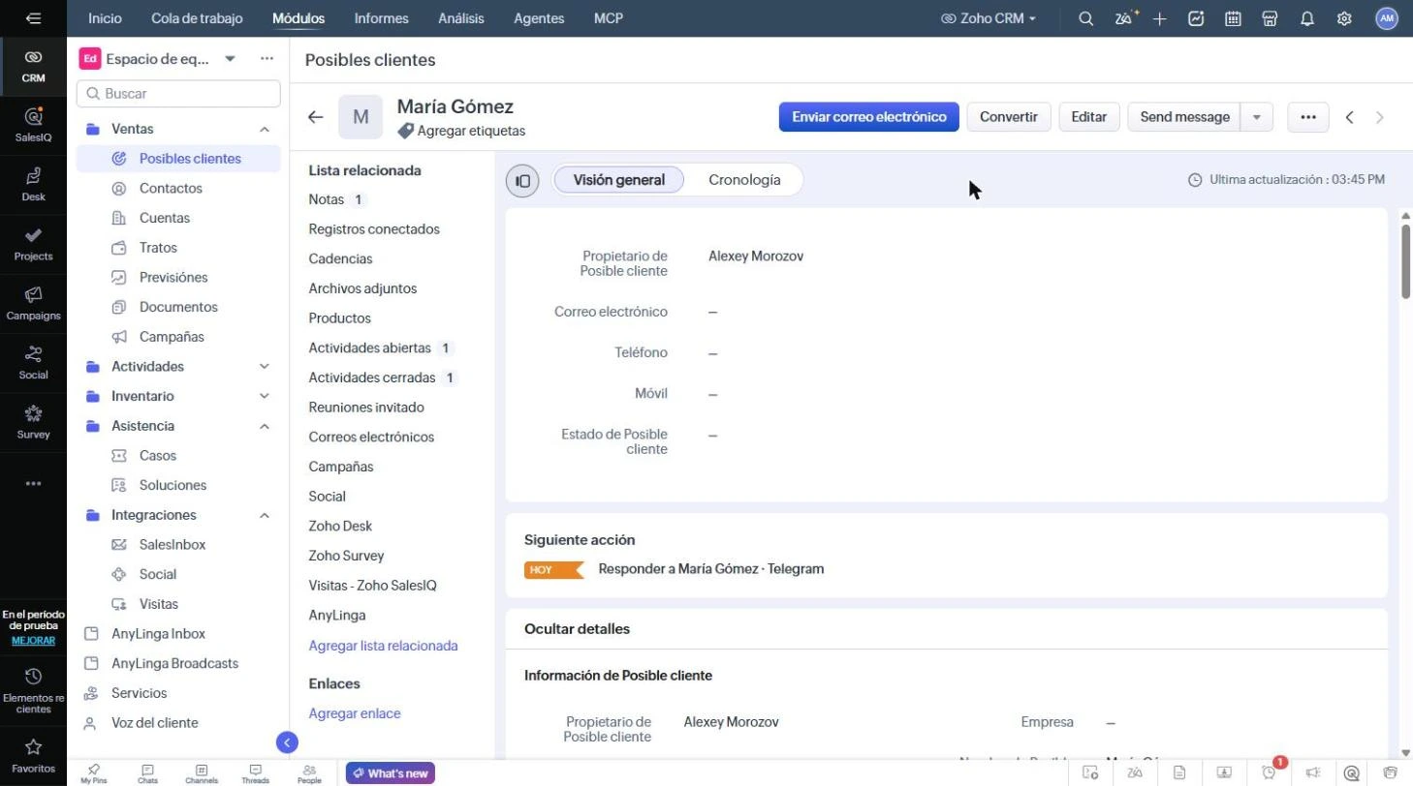Click the Editar button

[x=1088, y=117]
